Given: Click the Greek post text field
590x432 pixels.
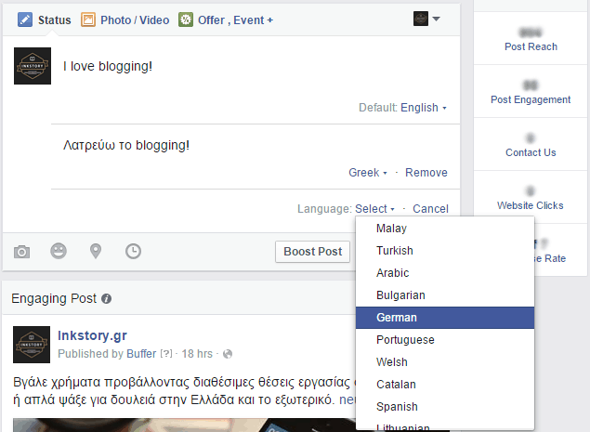Looking at the screenshot, I should [242, 145].
